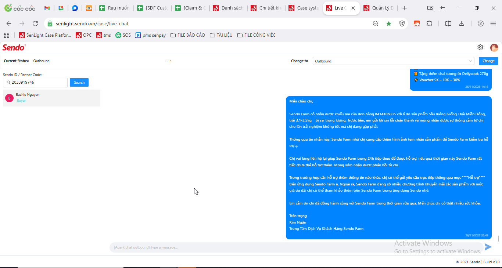Switch to the Danh sách tab
The width and height of the screenshot is (502, 268).
[x=228, y=8]
